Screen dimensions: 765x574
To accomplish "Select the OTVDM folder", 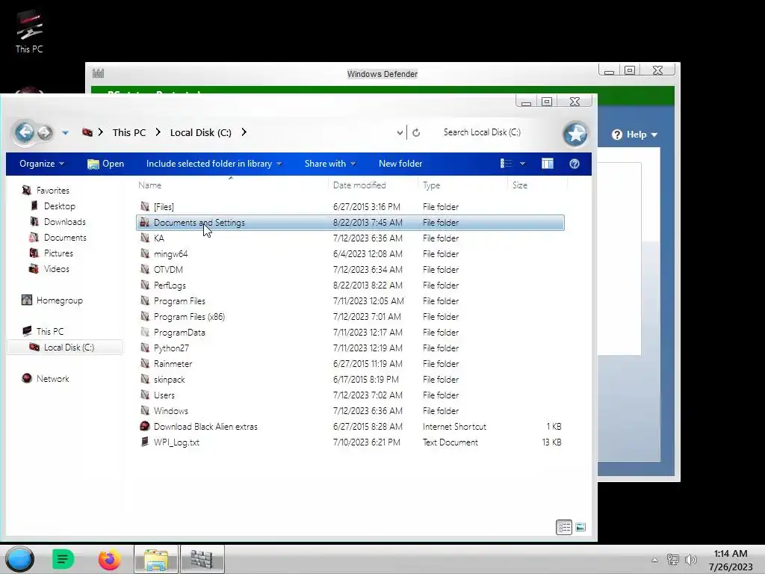I will tap(168, 269).
